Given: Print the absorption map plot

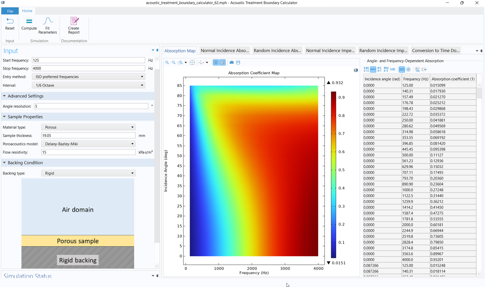Looking at the screenshot, I should [x=238, y=62].
